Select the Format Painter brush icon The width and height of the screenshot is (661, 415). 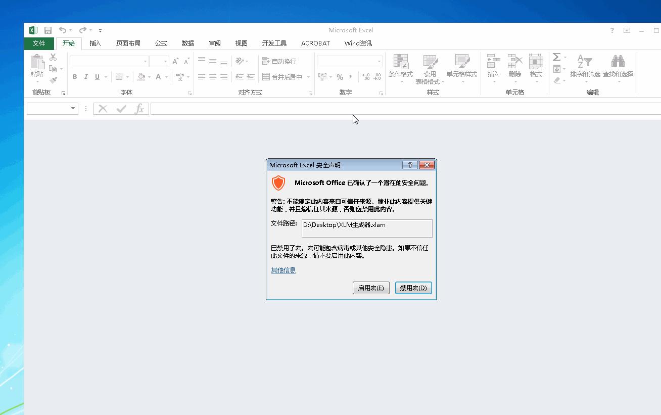(x=53, y=80)
